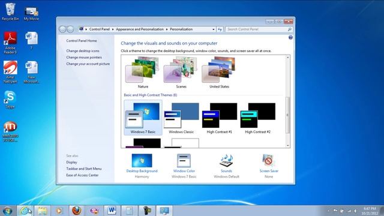Switch to the Personalization taskbar button
384x216 pixels.
pyautogui.click(x=164, y=211)
